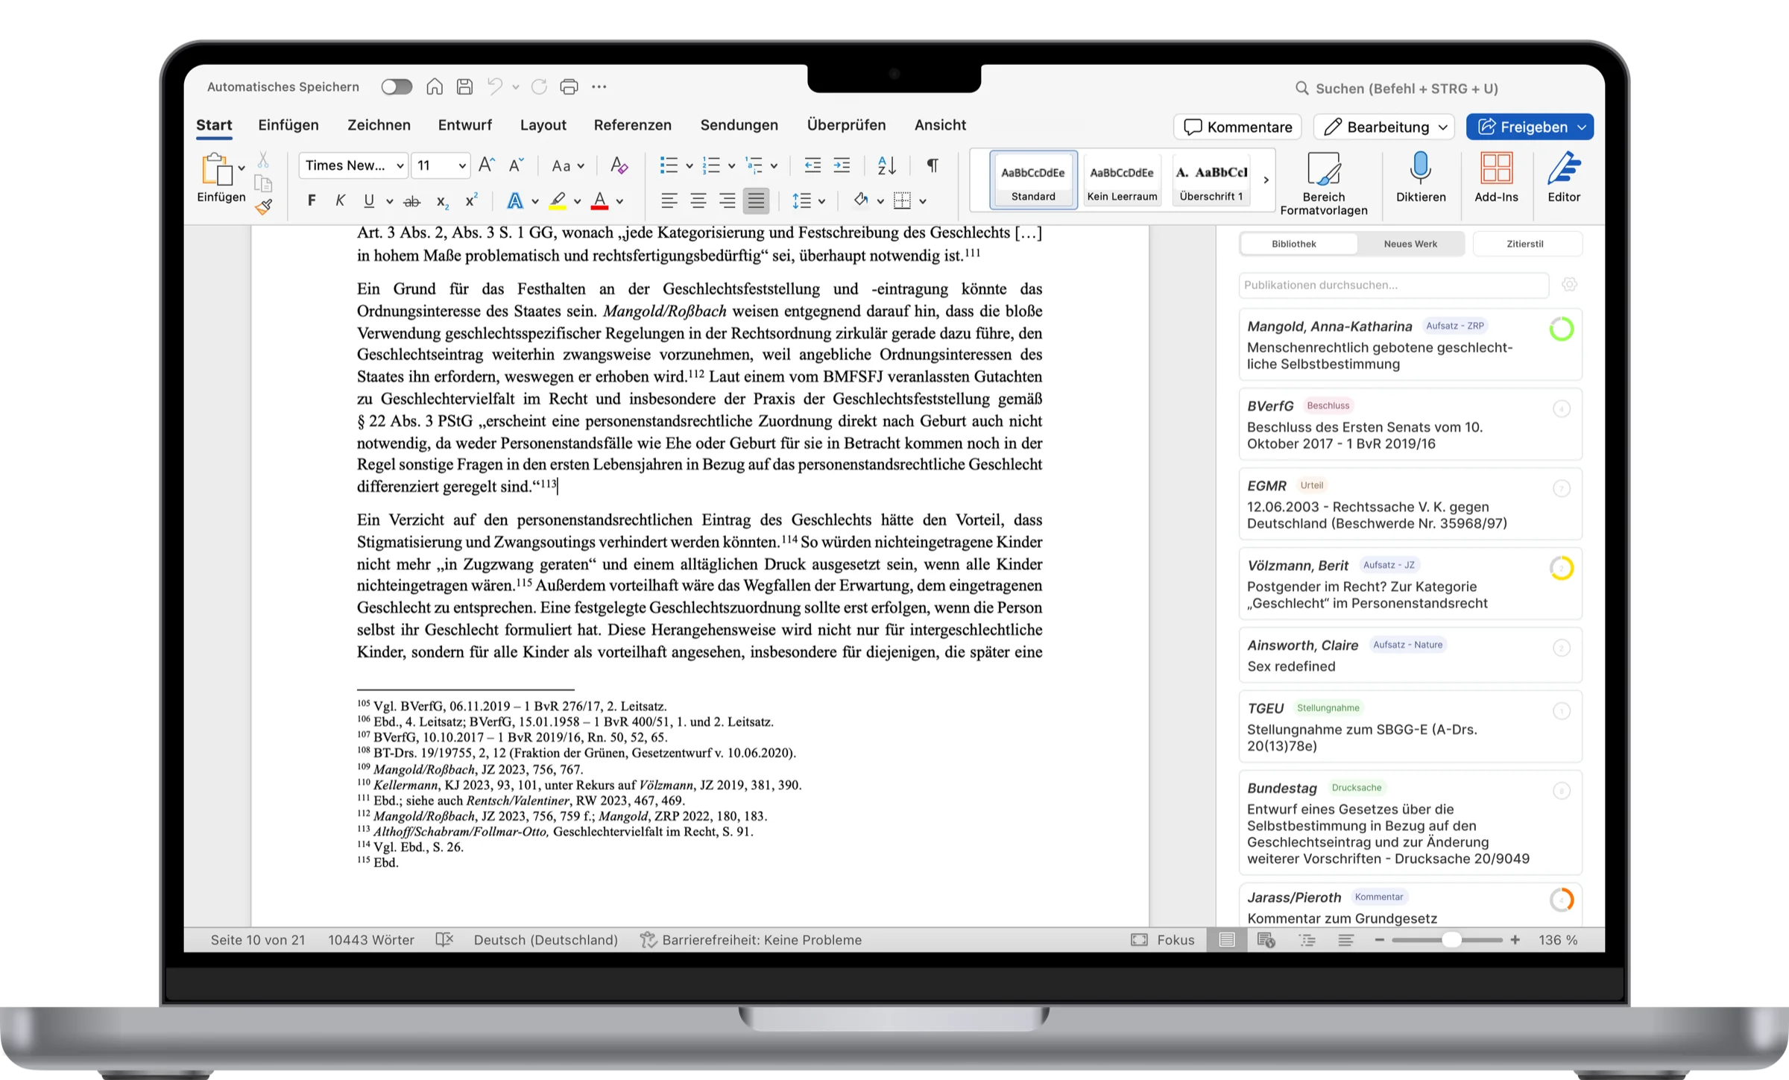
Task: Adjust the zoom slider handle
Action: 1451,940
